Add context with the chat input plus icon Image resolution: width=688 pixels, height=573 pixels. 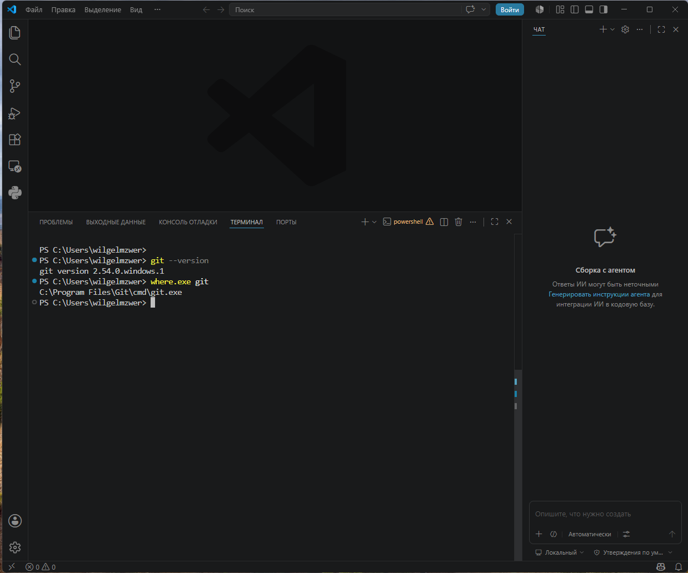[539, 534]
